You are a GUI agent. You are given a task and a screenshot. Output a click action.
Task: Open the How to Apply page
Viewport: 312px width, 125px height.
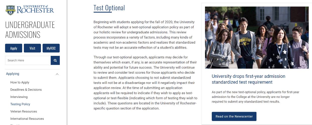click(20, 82)
